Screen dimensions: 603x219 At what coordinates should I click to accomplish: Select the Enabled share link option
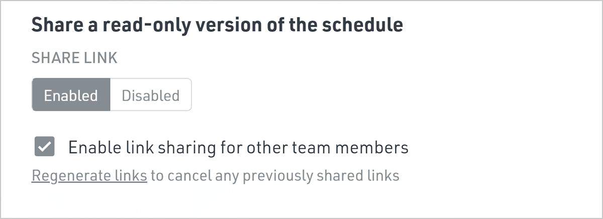point(71,95)
